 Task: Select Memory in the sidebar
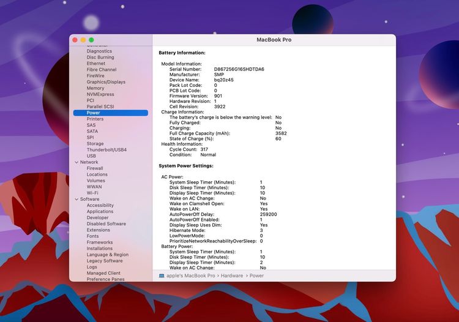(95, 88)
